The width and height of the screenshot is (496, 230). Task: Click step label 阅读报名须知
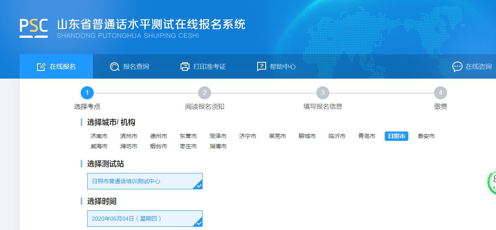(x=205, y=107)
